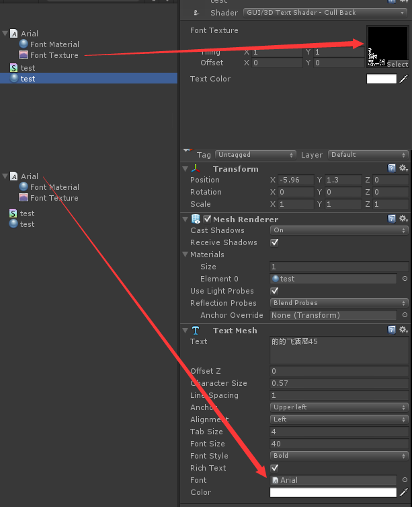The image size is (412, 507).
Task: Open the Font Style dropdown set to Bold
Action: point(339,456)
